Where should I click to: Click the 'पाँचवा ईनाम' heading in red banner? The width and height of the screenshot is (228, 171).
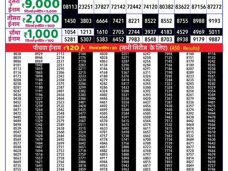pos(47,48)
